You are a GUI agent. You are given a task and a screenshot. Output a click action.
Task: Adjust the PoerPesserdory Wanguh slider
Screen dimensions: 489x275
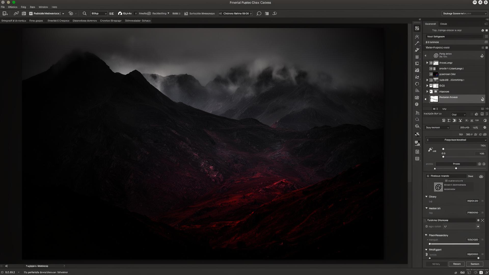coord(454,244)
